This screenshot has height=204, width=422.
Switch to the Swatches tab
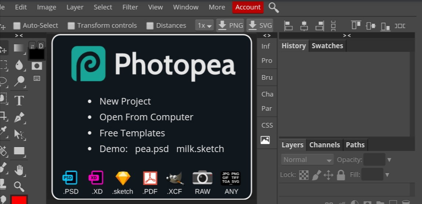tap(327, 46)
